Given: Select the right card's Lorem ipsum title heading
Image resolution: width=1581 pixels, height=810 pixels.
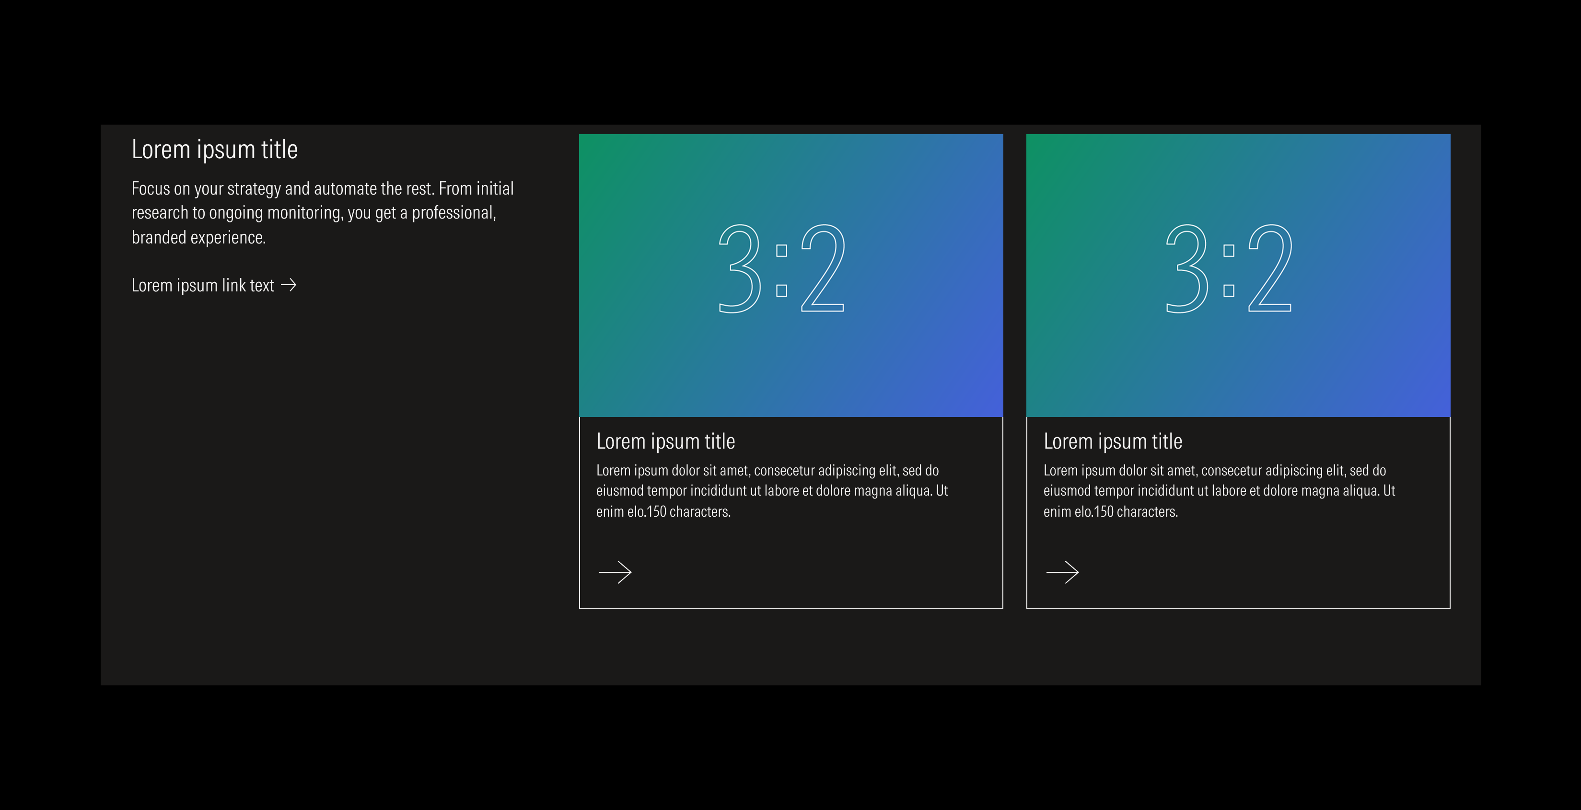Looking at the screenshot, I should [x=1113, y=440].
